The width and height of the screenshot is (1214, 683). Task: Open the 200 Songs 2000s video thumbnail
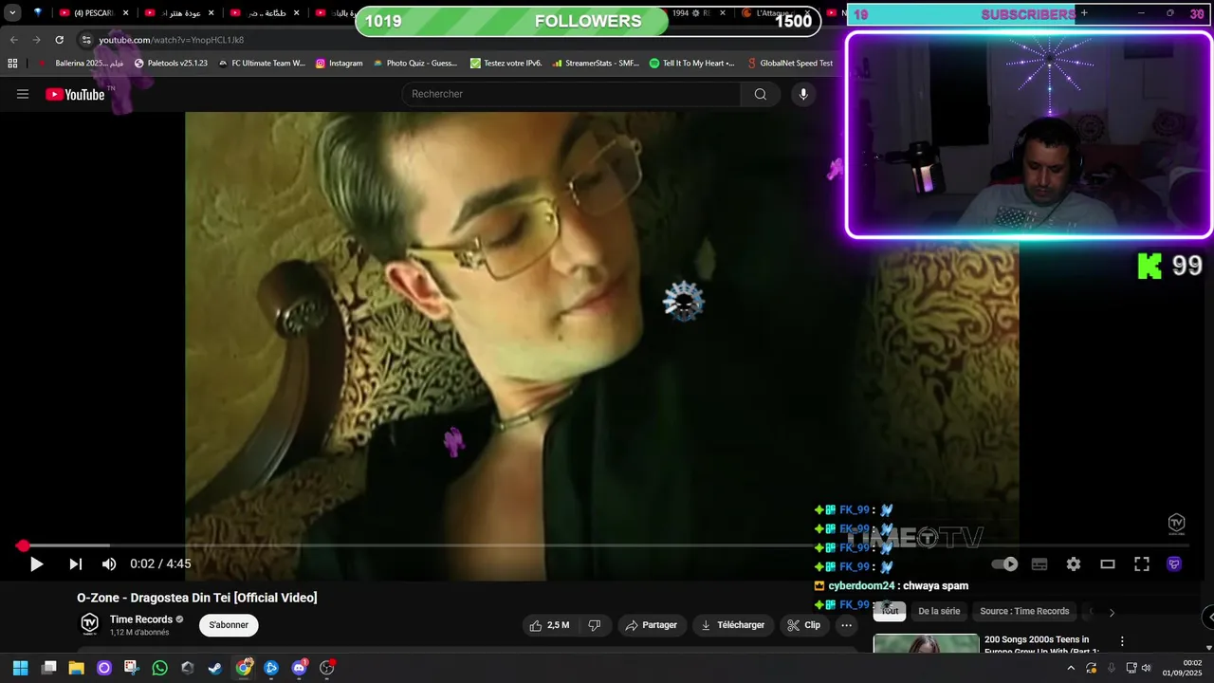tap(926, 644)
